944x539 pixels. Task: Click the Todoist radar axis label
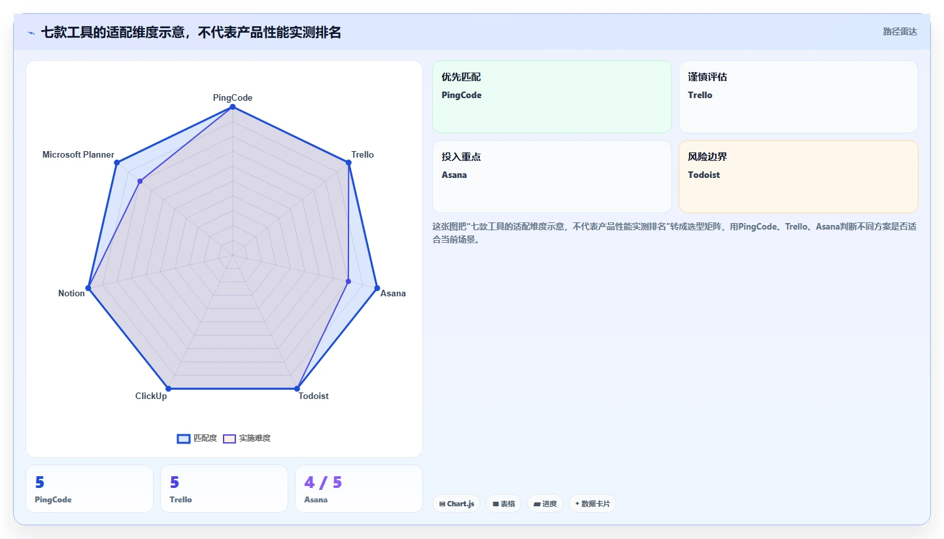[314, 396]
